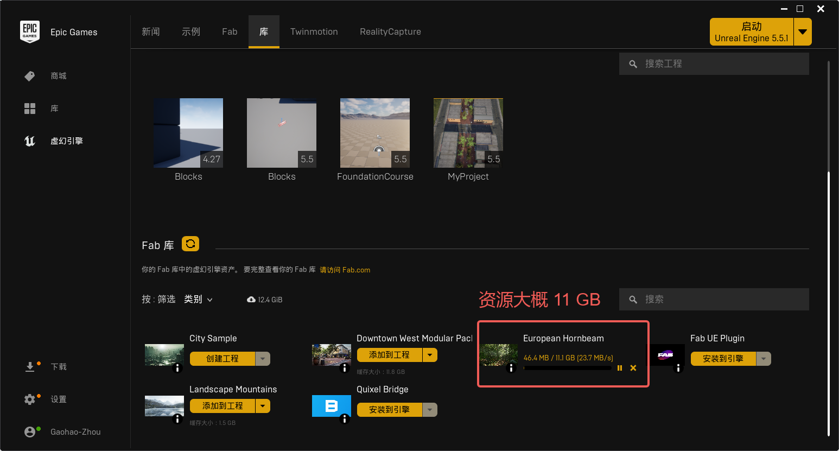Click the European Hornbeam asset thumbnail

499,355
